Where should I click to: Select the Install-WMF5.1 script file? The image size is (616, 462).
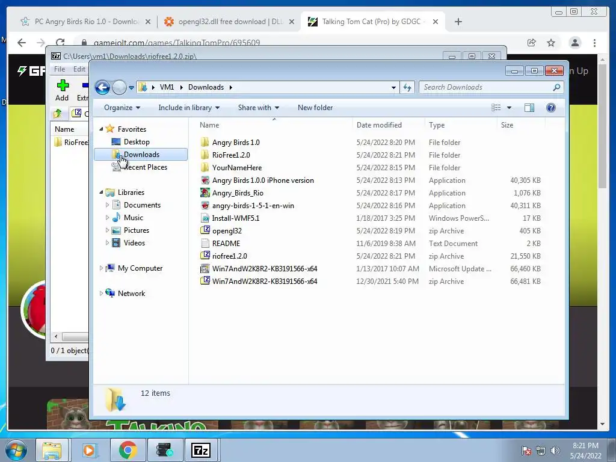[236, 218]
